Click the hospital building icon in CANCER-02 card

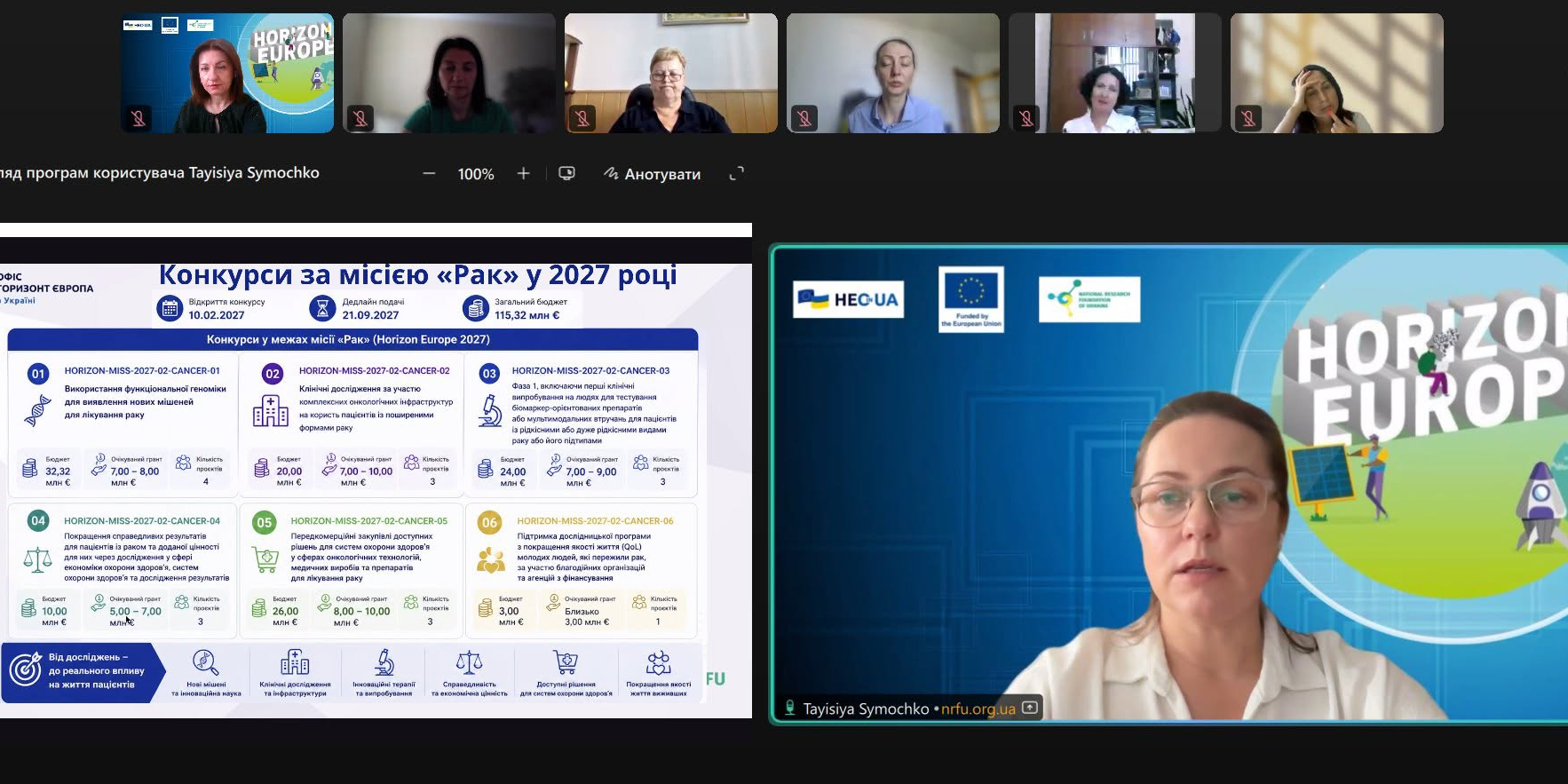pos(271,411)
